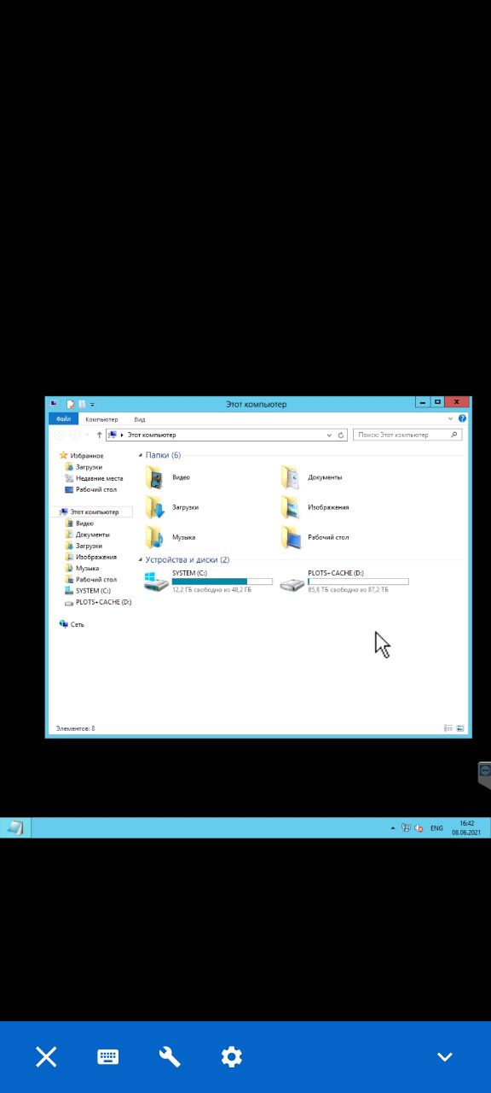Select the Видео folder icon
The image size is (491, 1093).
coord(154,477)
